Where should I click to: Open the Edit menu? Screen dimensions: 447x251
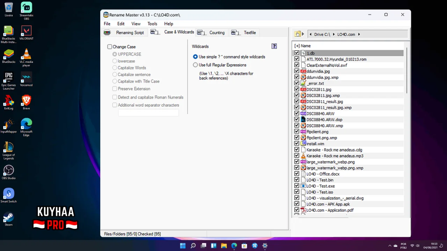click(121, 24)
